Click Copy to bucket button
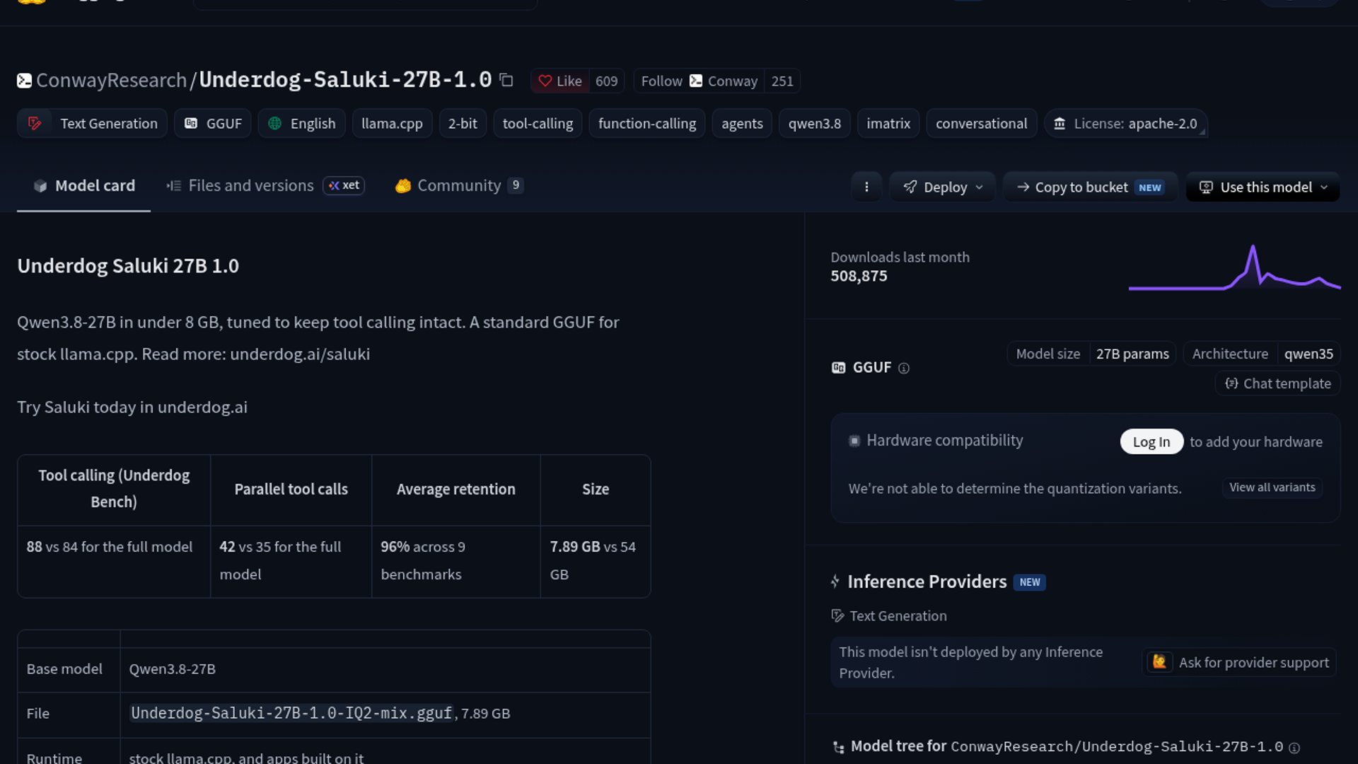Image resolution: width=1358 pixels, height=764 pixels. pyautogui.click(x=1090, y=187)
